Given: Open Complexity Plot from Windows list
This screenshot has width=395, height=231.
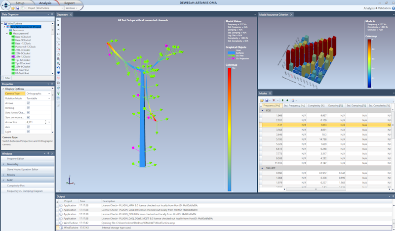Looking at the screenshot, I should [x=28, y=185].
